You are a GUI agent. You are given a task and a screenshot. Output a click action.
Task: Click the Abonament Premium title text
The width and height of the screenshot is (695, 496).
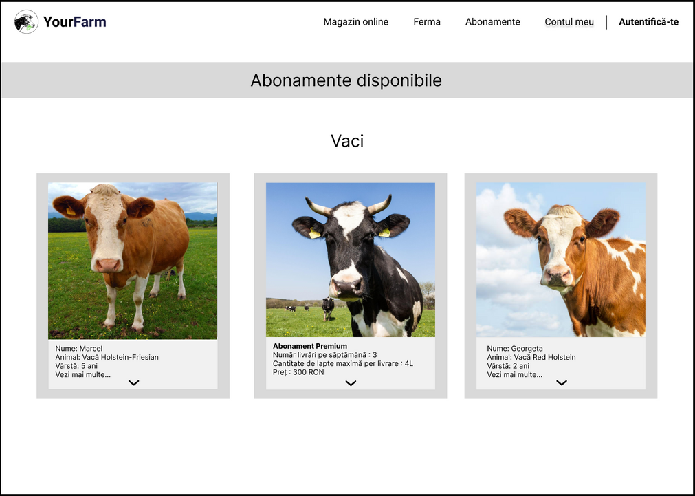[x=310, y=346]
